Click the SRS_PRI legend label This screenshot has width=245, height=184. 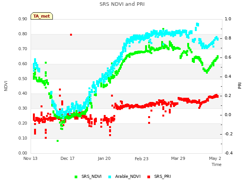(162, 176)
